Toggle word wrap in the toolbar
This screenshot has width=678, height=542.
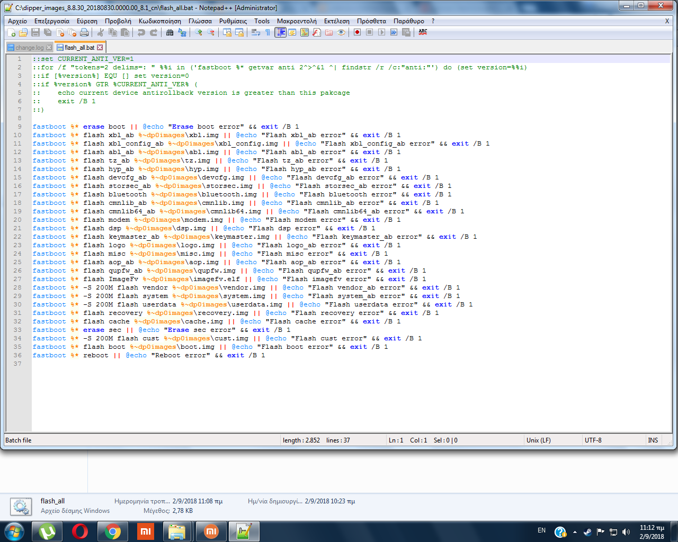coord(255,32)
